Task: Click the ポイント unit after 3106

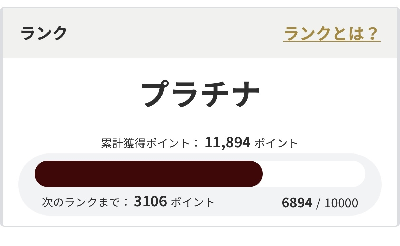Action: tap(193, 202)
